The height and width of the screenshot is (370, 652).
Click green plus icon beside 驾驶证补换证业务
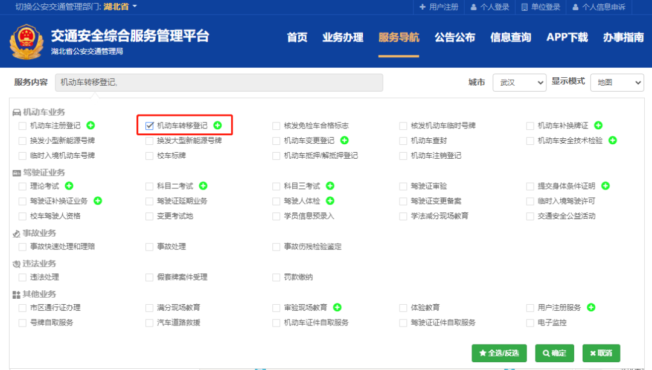(98, 201)
